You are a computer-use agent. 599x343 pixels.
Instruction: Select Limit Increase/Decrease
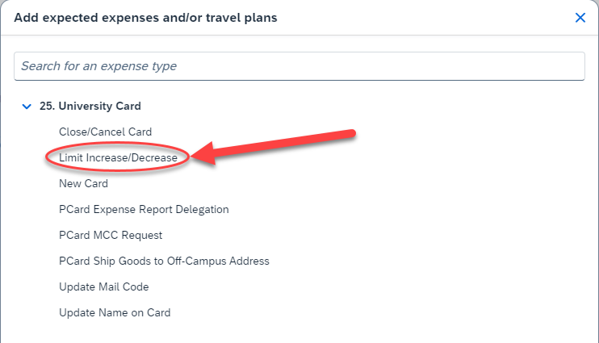(x=118, y=157)
